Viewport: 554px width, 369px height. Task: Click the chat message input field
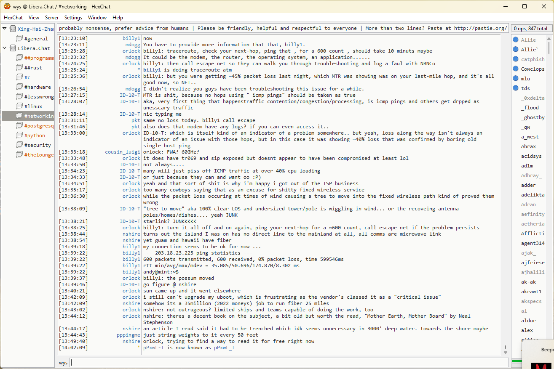(x=289, y=363)
